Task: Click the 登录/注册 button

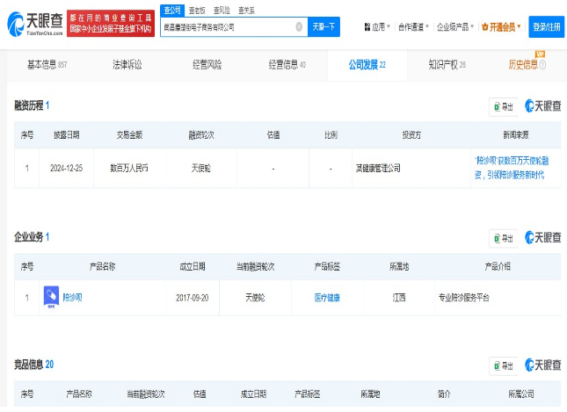Action: click(x=547, y=26)
